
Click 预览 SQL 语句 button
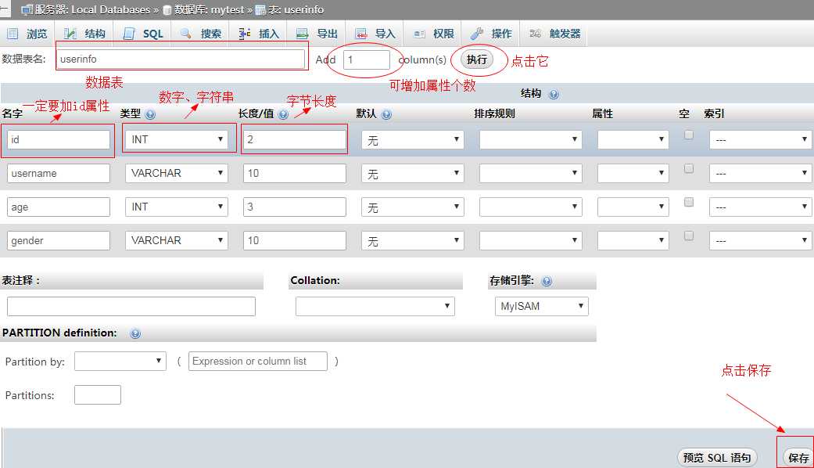click(x=717, y=458)
